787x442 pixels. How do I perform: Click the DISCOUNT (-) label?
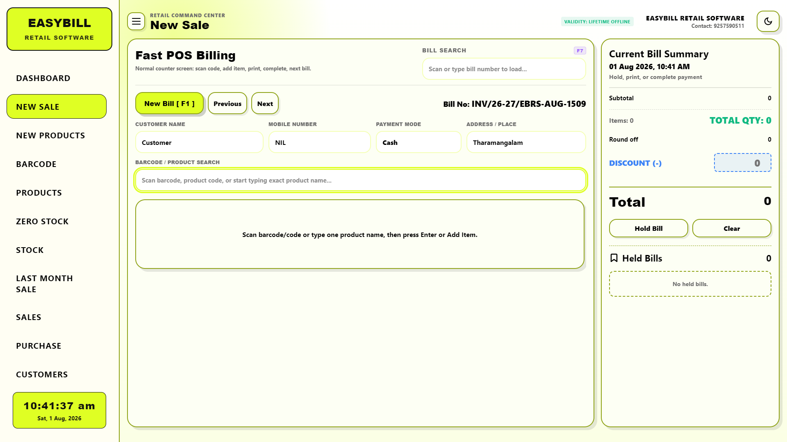click(x=635, y=163)
